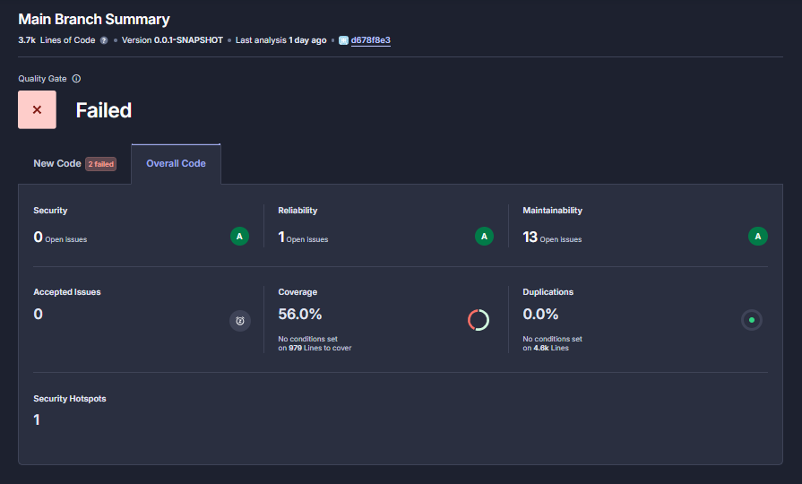Switch to the New Code tab
The height and width of the screenshot is (484, 802).
point(56,163)
